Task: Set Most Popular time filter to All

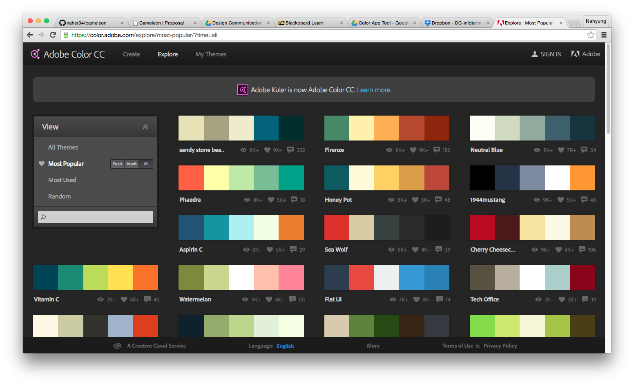Action: [146, 164]
